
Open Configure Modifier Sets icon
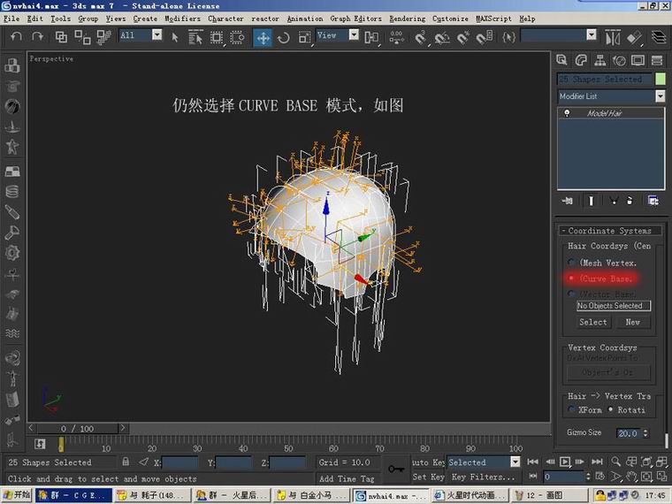[653, 201]
